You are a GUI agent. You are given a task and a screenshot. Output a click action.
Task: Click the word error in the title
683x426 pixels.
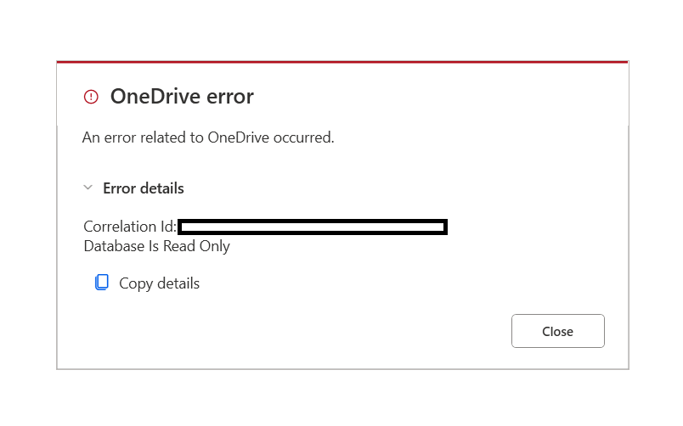(x=230, y=98)
